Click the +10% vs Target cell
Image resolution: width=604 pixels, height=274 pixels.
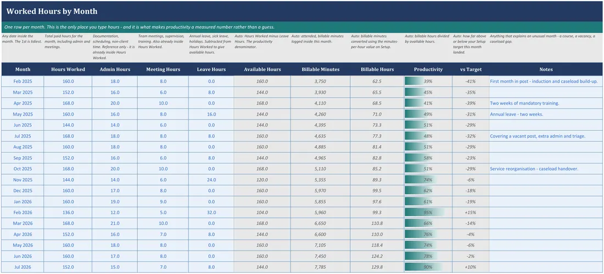(471, 267)
